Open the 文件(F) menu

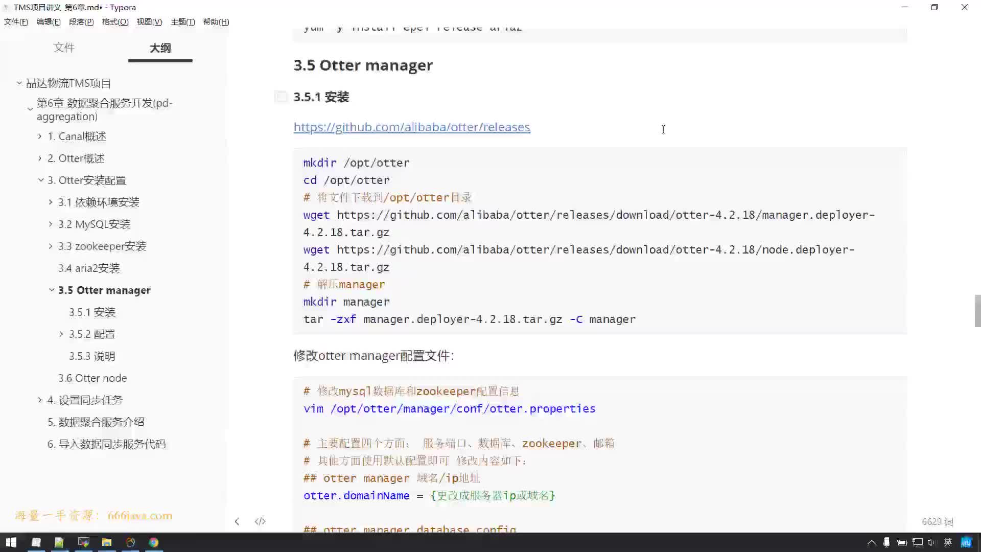pyautogui.click(x=16, y=21)
